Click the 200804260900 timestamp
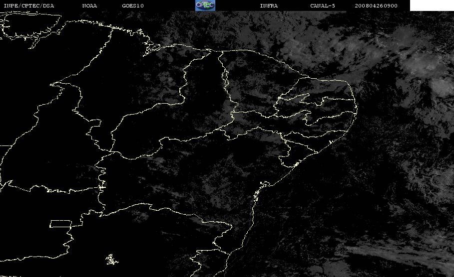The width and height of the screenshot is (454, 277). coord(376,5)
